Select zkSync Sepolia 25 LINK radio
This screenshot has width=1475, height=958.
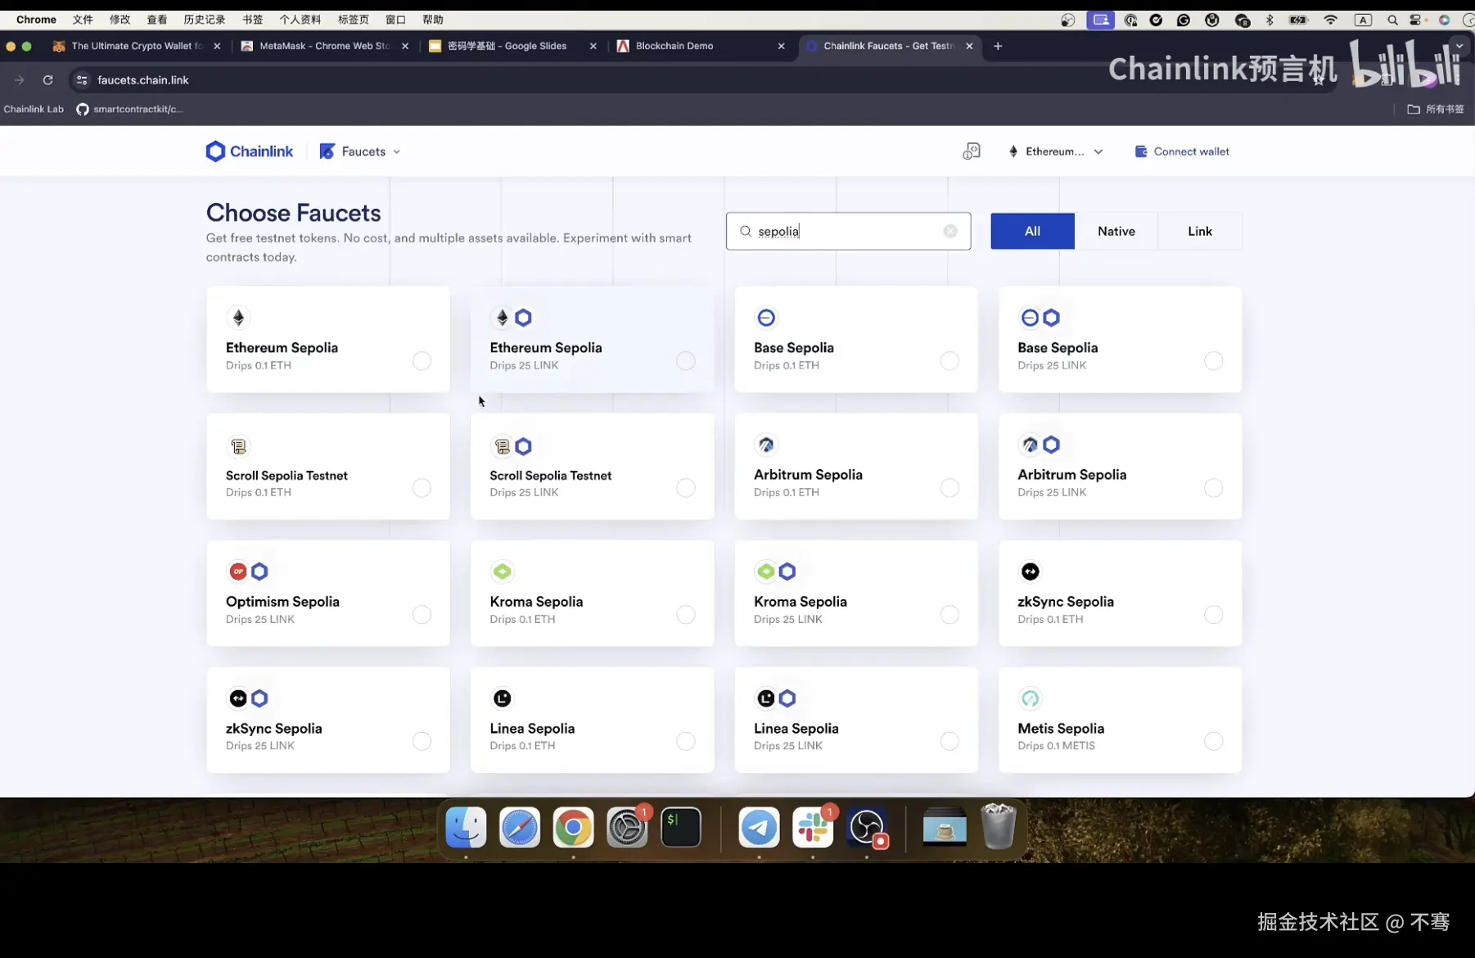[422, 741]
